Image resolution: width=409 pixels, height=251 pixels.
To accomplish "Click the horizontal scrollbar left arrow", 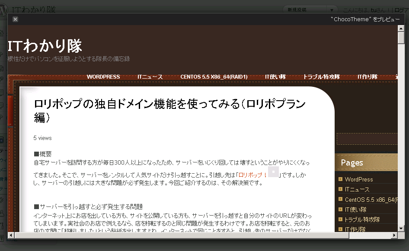I will pyautogui.click(x=11, y=235).
